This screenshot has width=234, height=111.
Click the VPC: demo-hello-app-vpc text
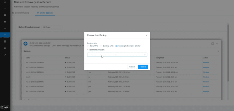pyautogui.click(x=40, y=46)
